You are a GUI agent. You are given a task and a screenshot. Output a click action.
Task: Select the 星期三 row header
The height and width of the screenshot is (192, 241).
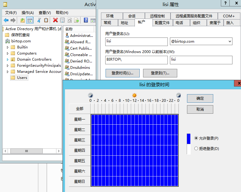[80, 140]
